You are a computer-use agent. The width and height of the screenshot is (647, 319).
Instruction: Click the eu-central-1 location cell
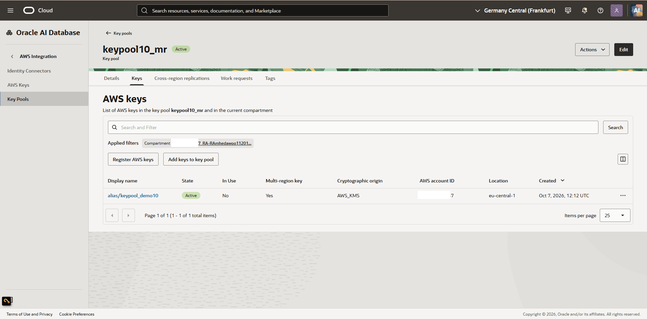(502, 196)
